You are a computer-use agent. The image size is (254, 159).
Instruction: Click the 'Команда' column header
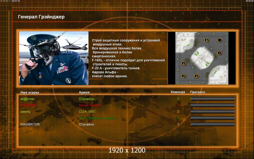(x=178, y=92)
